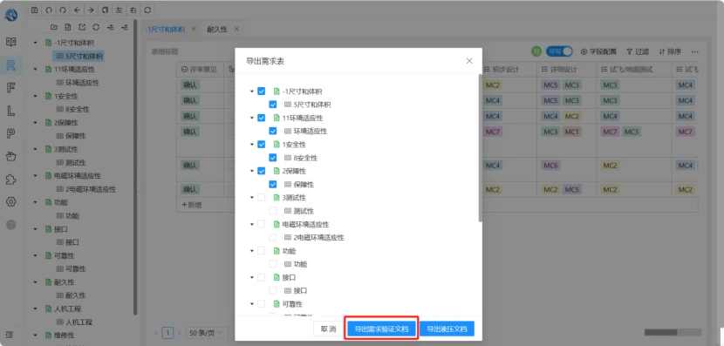Select the P module in left sidebar
The width and height of the screenshot is (724, 346).
point(11,133)
